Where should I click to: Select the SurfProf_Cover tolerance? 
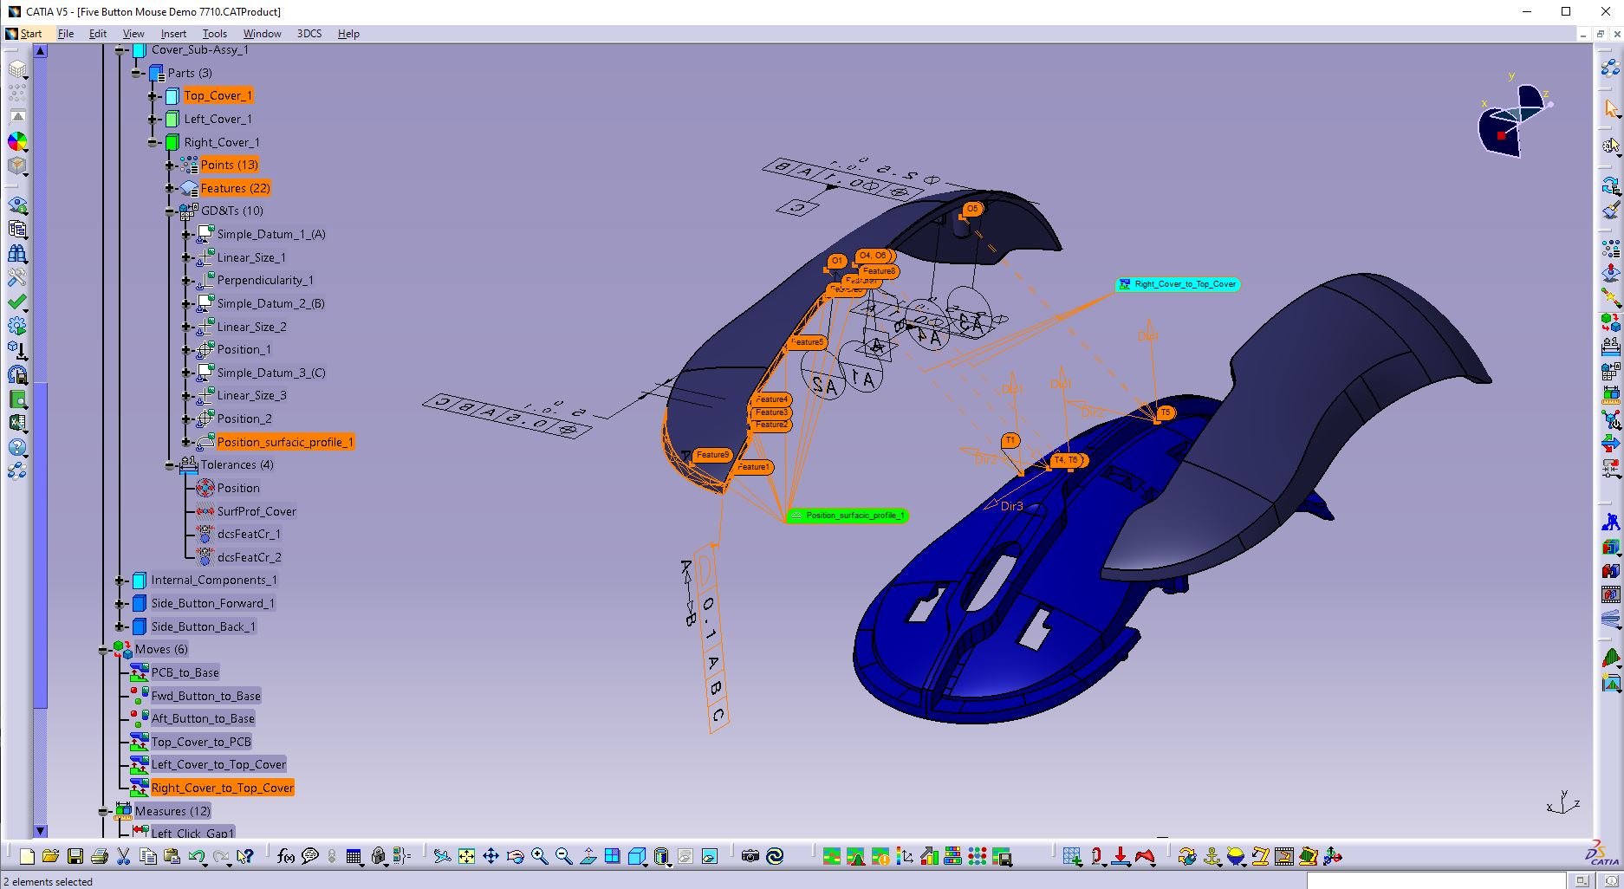[257, 511]
